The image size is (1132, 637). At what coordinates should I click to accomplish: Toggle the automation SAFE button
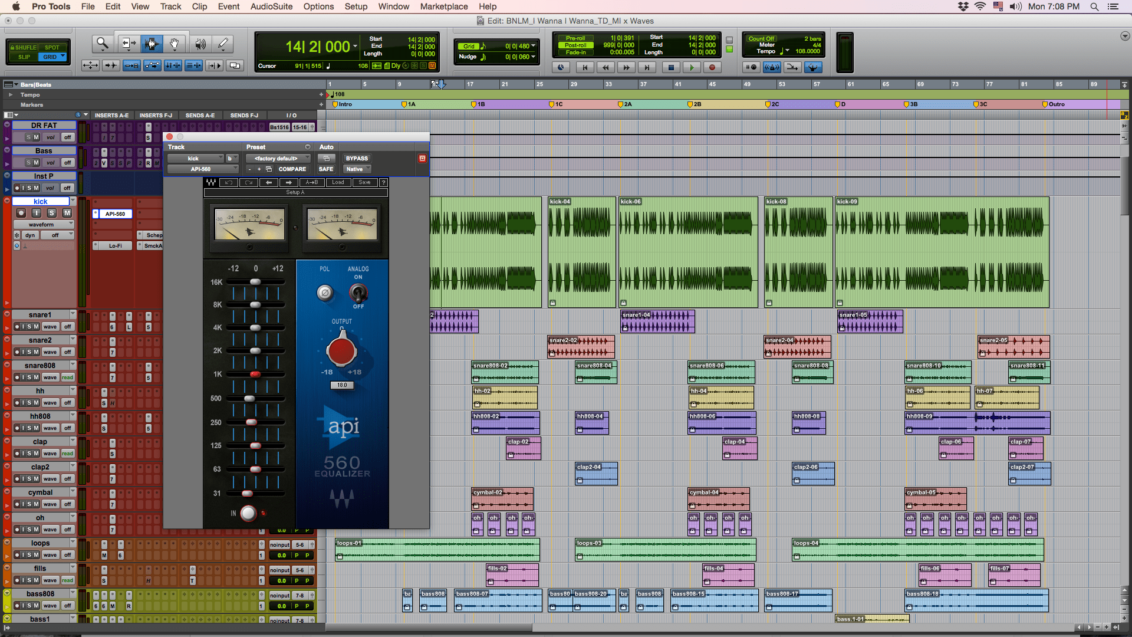(326, 169)
